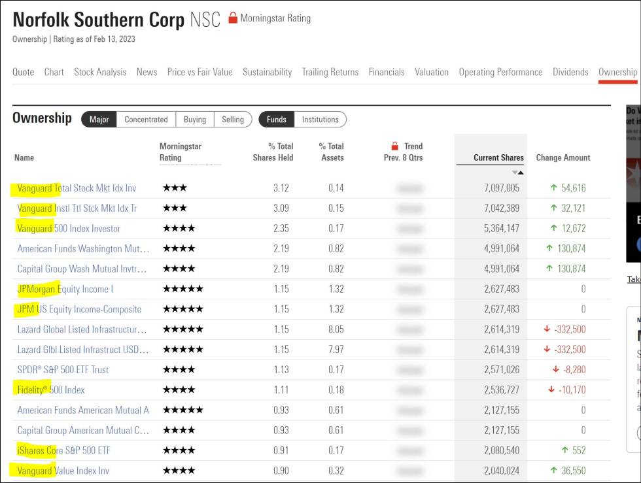This screenshot has height=483, width=641.
Task: Open the Financials tab
Action: [387, 72]
